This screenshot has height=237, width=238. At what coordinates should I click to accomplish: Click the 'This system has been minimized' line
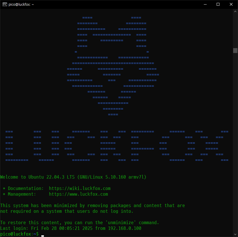(x=92, y=205)
